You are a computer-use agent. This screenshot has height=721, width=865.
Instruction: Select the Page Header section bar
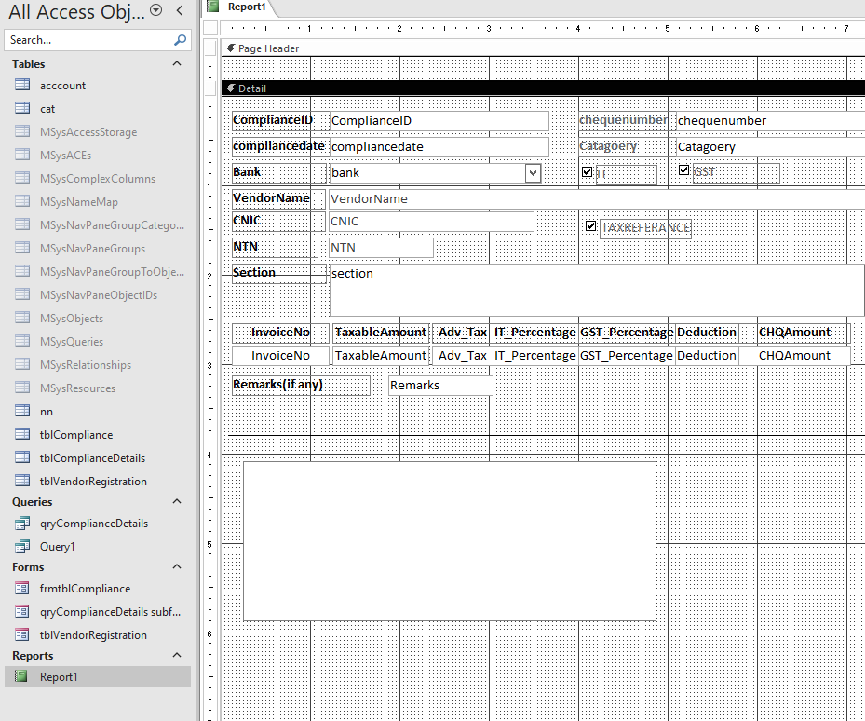click(544, 48)
